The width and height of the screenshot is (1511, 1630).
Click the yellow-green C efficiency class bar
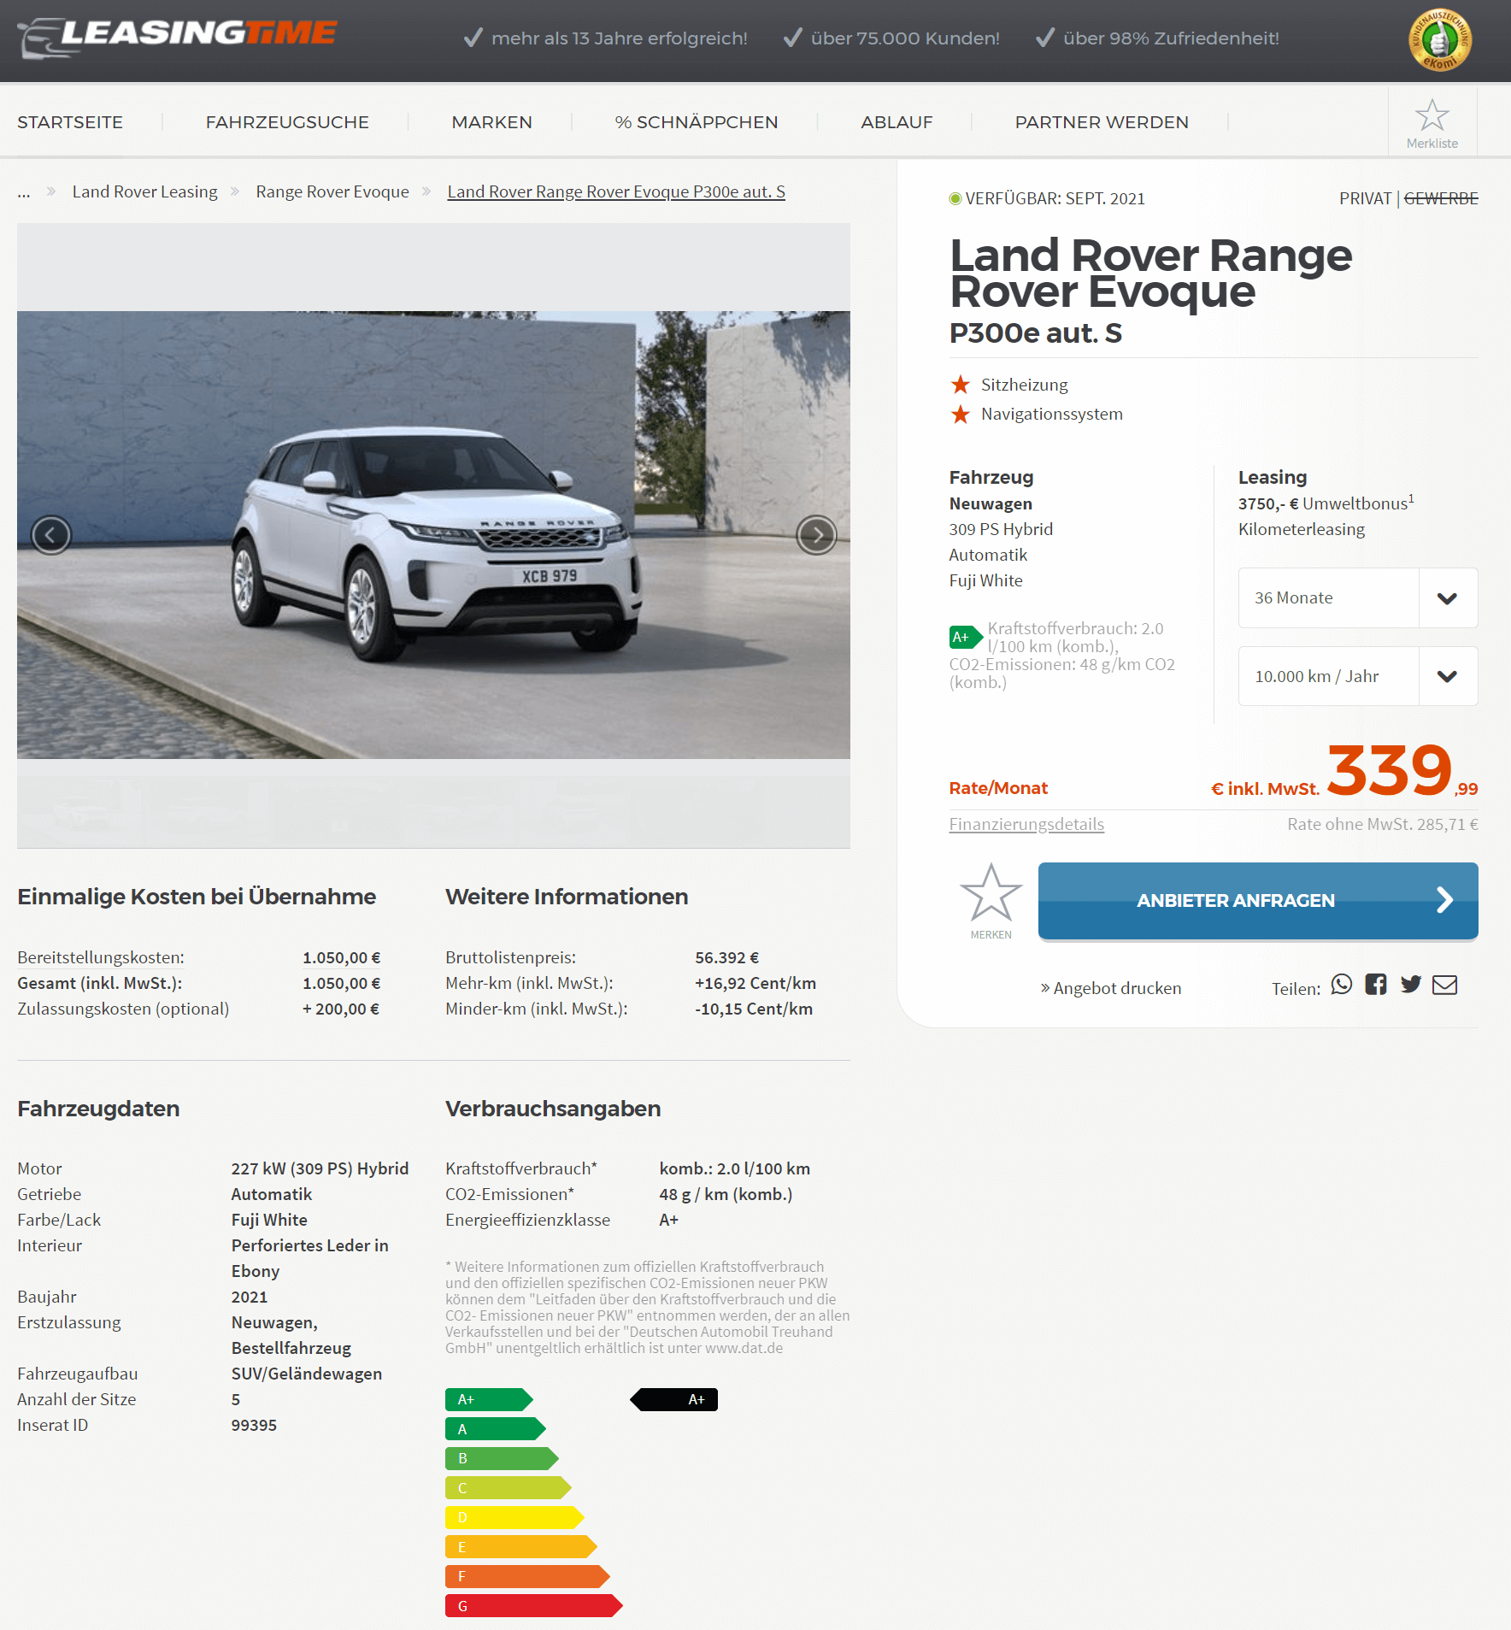point(509,1487)
